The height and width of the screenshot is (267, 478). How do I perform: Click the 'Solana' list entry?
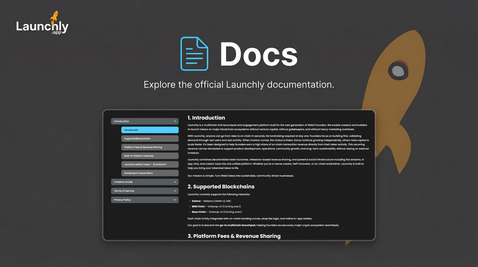pos(212,201)
